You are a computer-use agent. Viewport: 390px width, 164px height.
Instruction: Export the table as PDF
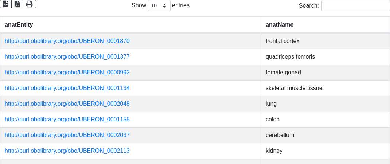tap(17, 4)
